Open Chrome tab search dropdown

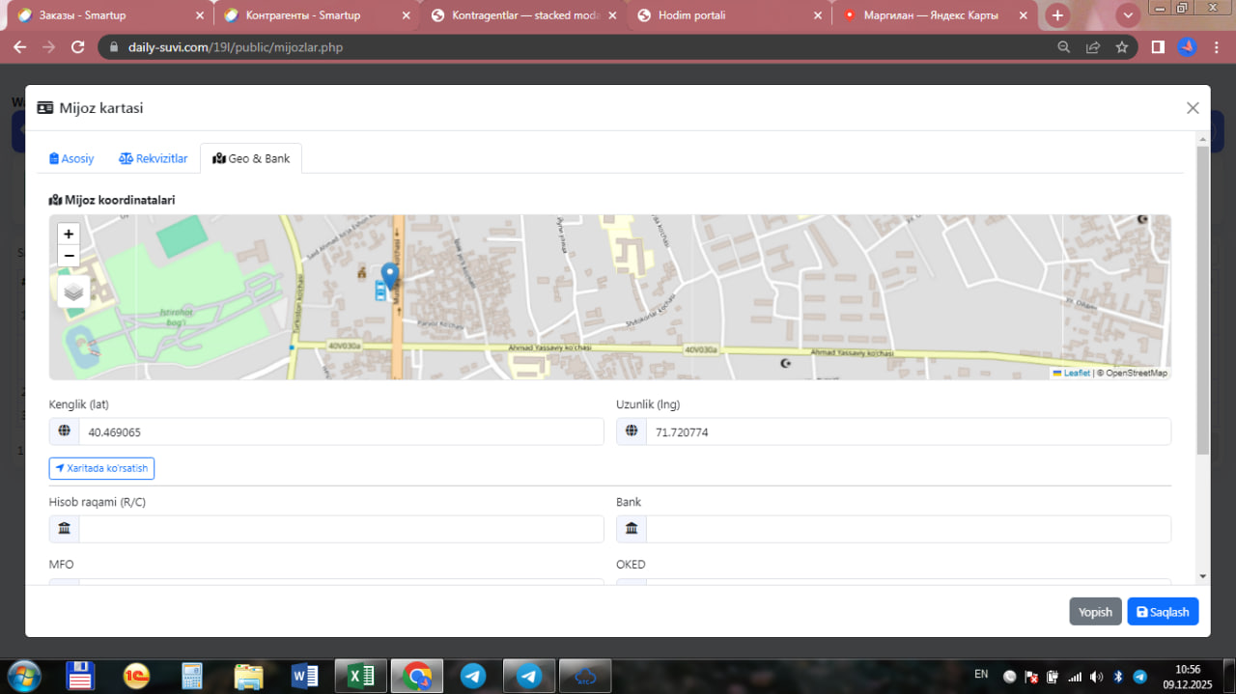tap(1128, 15)
